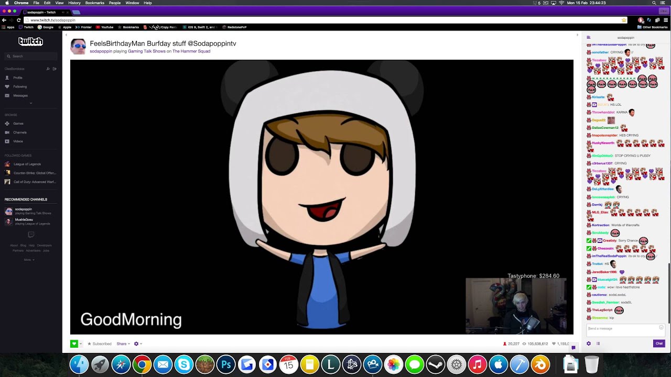Screen dimensions: 671x377
Task: Open Photoshop from the Dock
Action: 226,364
